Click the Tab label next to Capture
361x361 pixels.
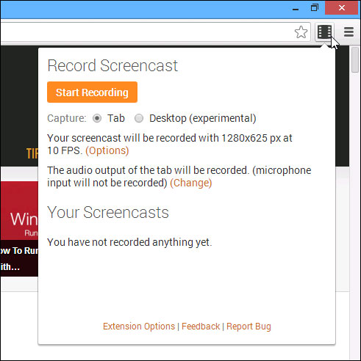pyautogui.click(x=116, y=118)
